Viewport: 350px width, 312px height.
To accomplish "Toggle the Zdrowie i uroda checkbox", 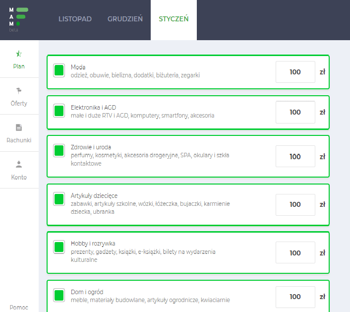I will (59, 150).
